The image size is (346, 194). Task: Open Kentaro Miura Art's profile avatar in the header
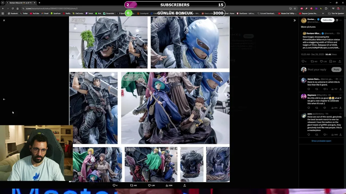point(304,20)
